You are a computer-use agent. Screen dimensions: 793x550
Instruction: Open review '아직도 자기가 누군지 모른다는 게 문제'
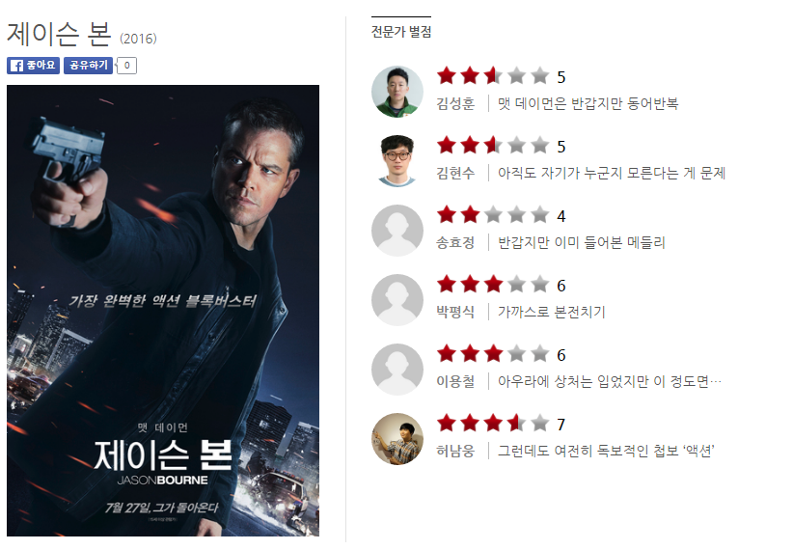[x=612, y=173]
